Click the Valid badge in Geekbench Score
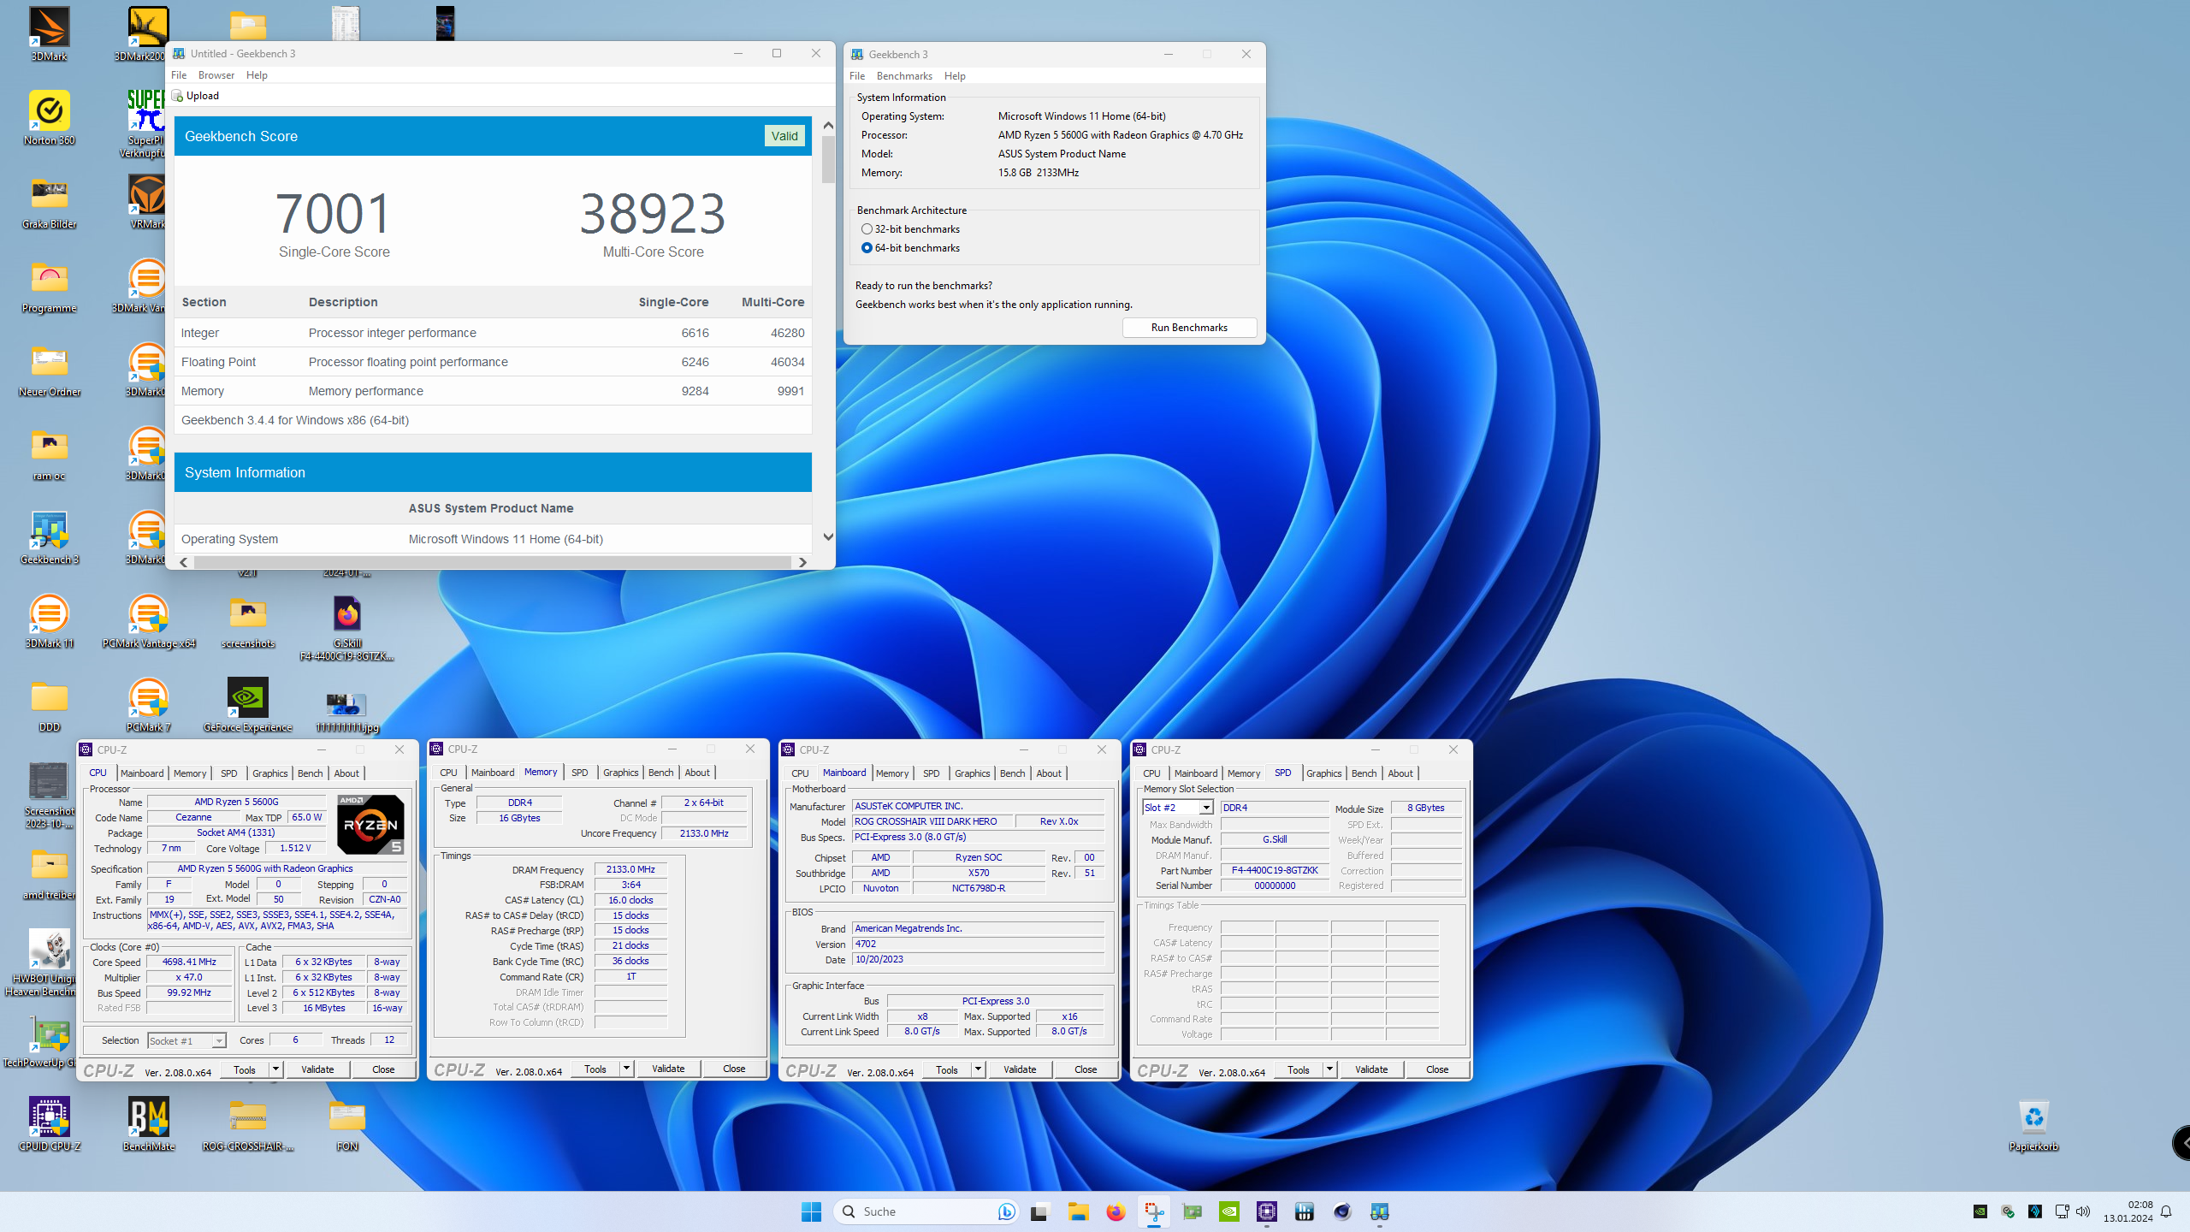Image resolution: width=2190 pixels, height=1232 pixels. 784,136
